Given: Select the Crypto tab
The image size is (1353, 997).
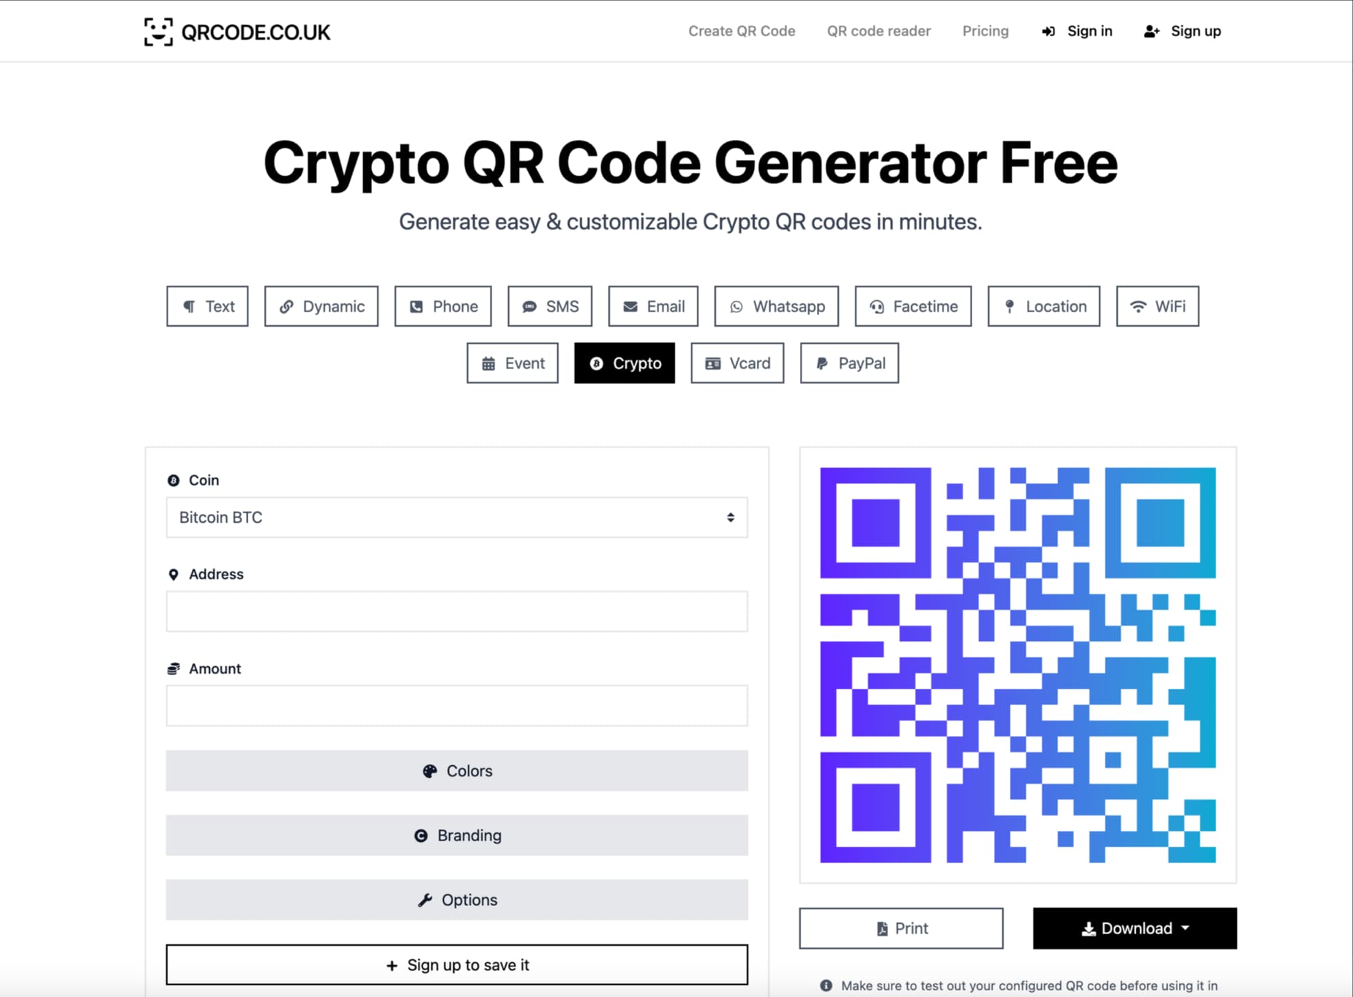Looking at the screenshot, I should (624, 363).
